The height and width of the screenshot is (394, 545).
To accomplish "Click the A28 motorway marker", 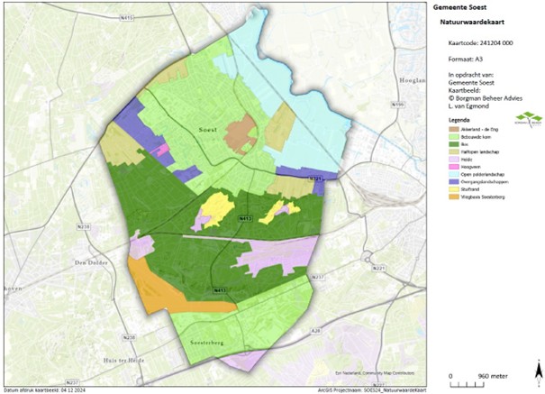I will pos(315,332).
